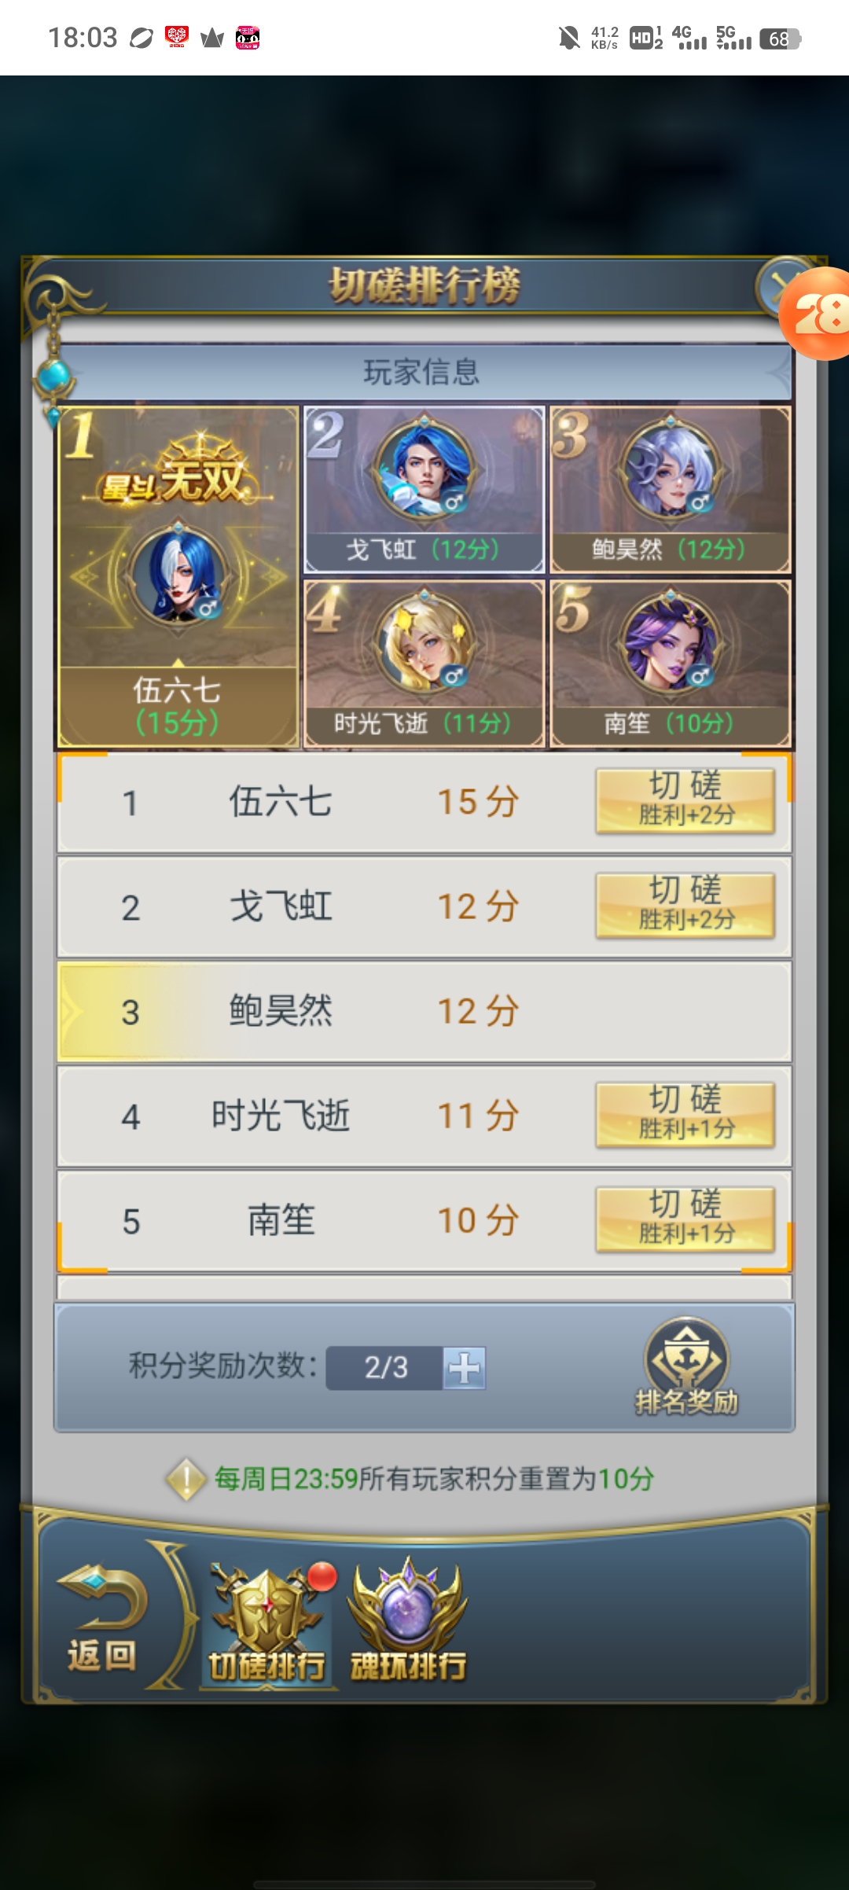Tap the plus icon beside 2/3 reward count
This screenshot has width=849, height=1890.
[464, 1368]
